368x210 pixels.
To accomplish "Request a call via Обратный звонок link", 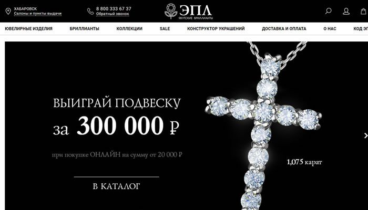I will pos(113,14).
